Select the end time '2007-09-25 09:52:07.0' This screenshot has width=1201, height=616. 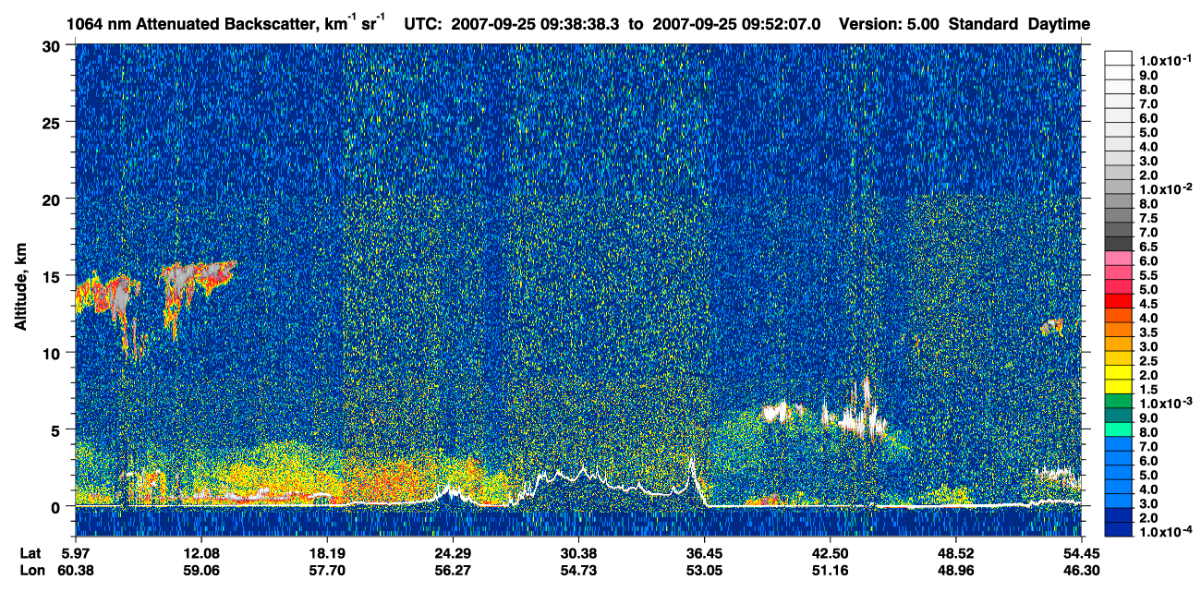click(738, 25)
